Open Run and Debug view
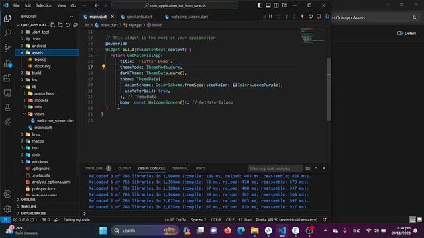 7,63
